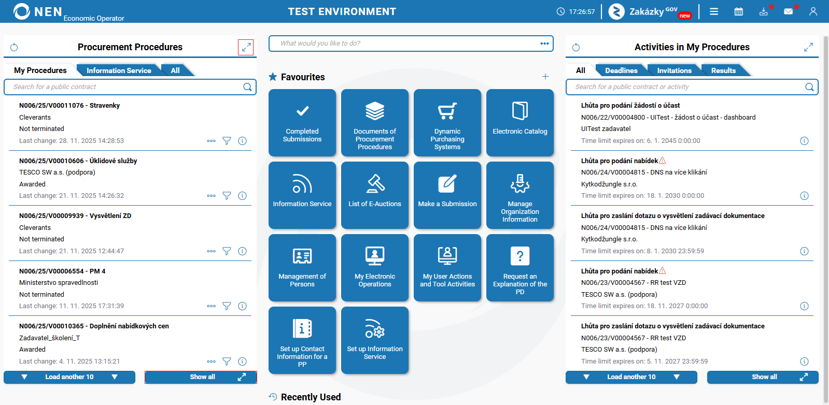Open the Dynamic Purchasing Systems tile
The width and height of the screenshot is (829, 405).
point(447,123)
